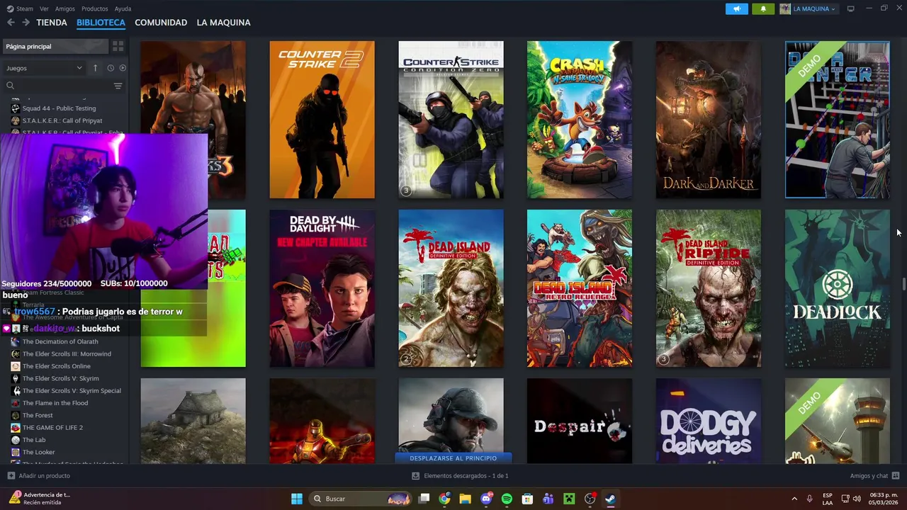
Task: Select The Looker in game list
Action: (38, 452)
